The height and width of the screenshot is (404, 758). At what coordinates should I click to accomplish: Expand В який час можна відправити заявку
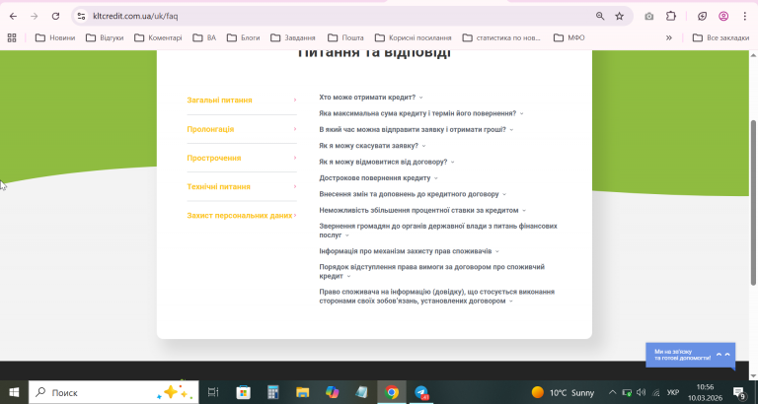pyautogui.click(x=417, y=129)
